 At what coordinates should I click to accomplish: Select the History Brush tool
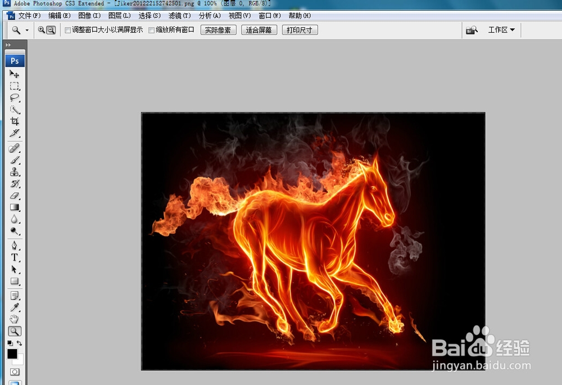(x=15, y=184)
